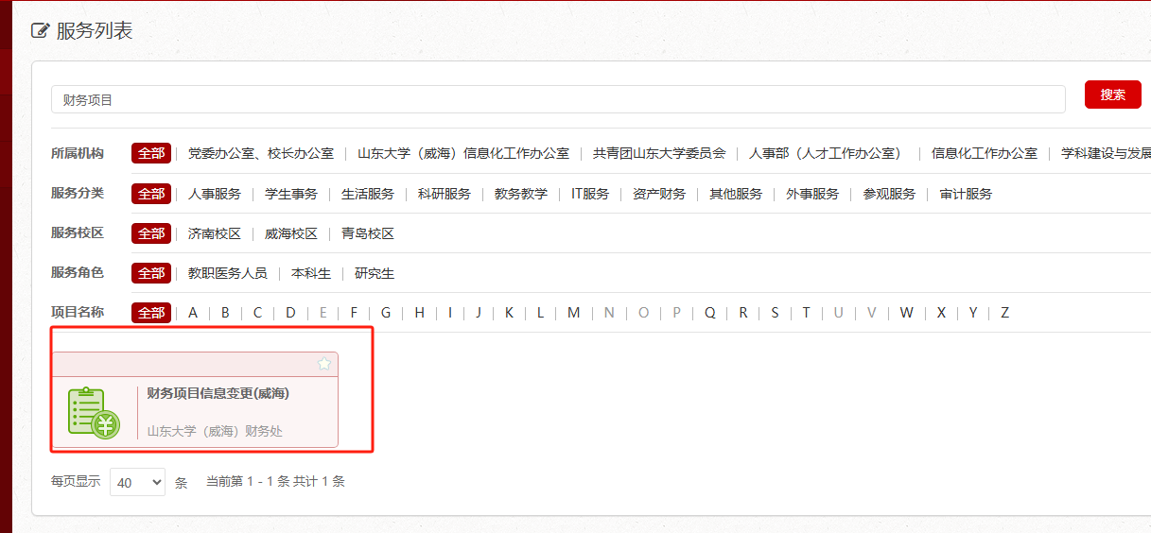Choose 其他服务 category
This screenshot has height=533, width=1151.
pyautogui.click(x=736, y=194)
